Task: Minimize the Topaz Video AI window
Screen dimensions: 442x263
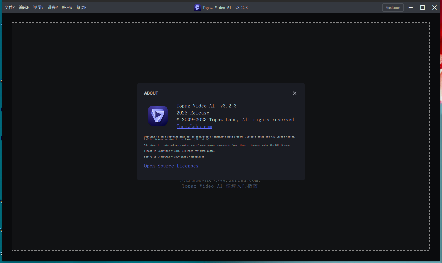Action: coord(411,8)
